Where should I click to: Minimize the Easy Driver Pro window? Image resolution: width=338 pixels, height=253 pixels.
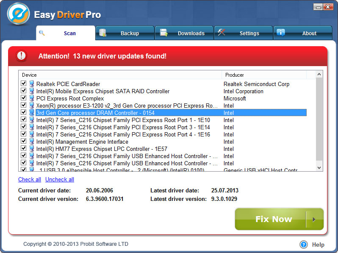point(318,7)
